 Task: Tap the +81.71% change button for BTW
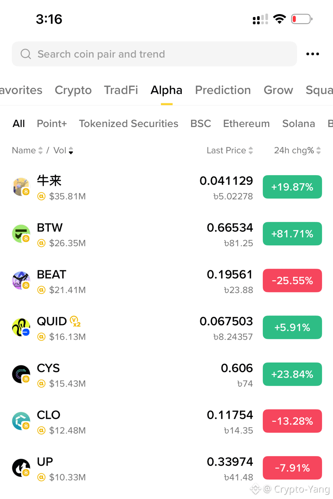point(292,234)
